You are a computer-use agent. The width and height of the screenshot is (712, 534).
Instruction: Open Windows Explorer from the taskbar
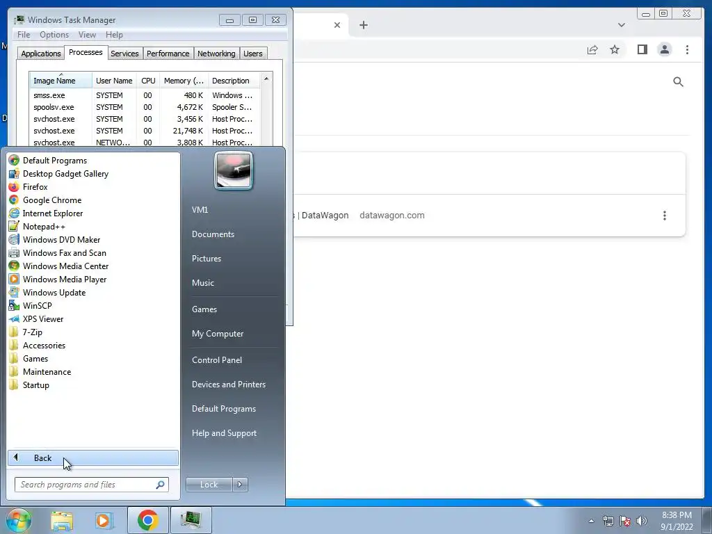coord(62,520)
